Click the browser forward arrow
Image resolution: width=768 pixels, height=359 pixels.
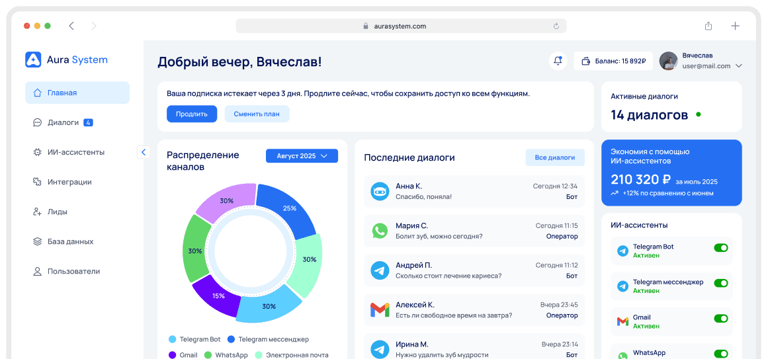click(x=93, y=26)
